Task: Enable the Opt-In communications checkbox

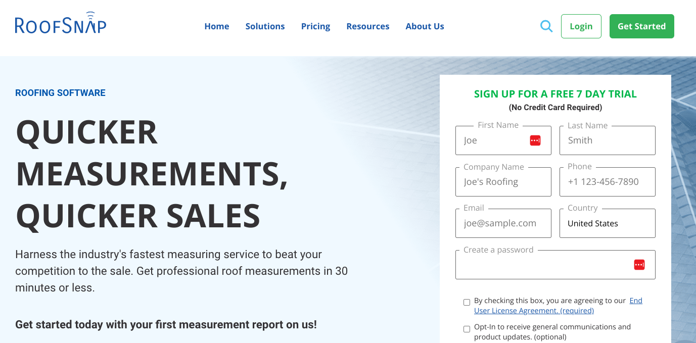Action: (x=467, y=329)
